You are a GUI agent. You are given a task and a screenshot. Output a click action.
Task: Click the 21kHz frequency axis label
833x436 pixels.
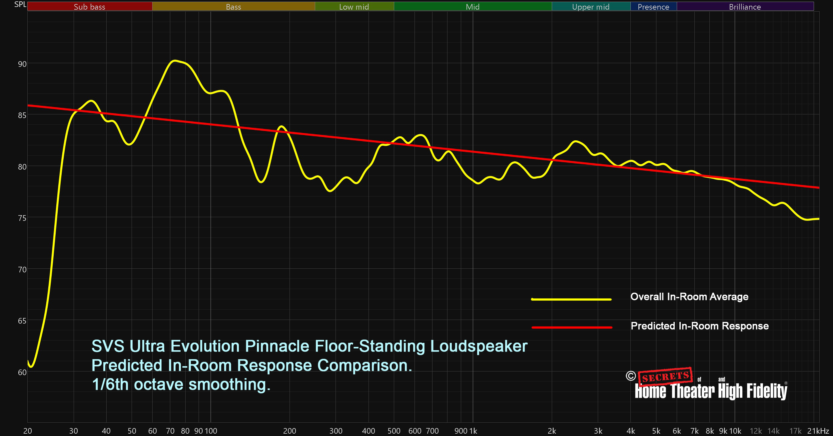point(818,431)
